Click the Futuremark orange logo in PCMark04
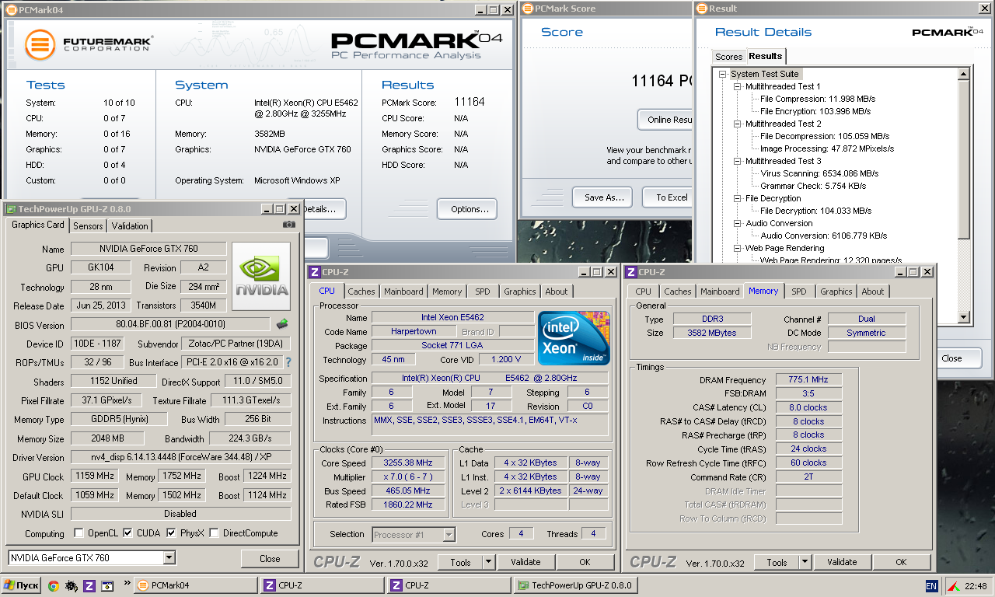Image resolution: width=995 pixels, height=597 pixels. click(40, 44)
